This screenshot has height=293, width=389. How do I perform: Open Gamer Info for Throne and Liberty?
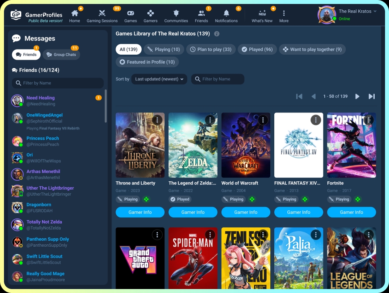pyautogui.click(x=140, y=212)
